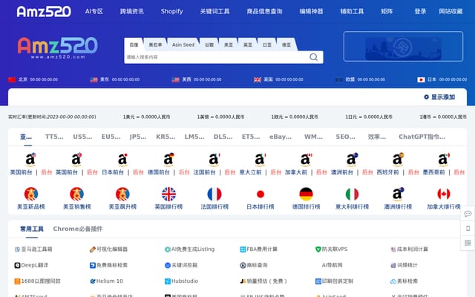The width and height of the screenshot is (475, 297).
Task: Click the search magnifier icon
Action: [x=313, y=57]
